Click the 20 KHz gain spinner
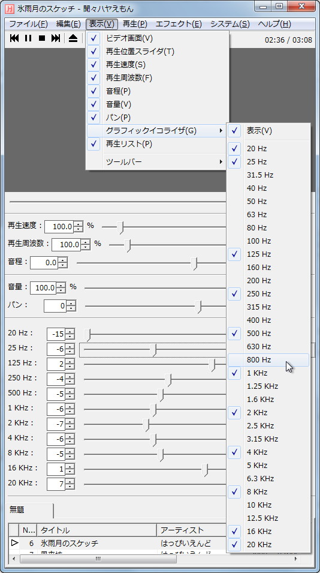This screenshot has width=320, height=573. (70, 484)
